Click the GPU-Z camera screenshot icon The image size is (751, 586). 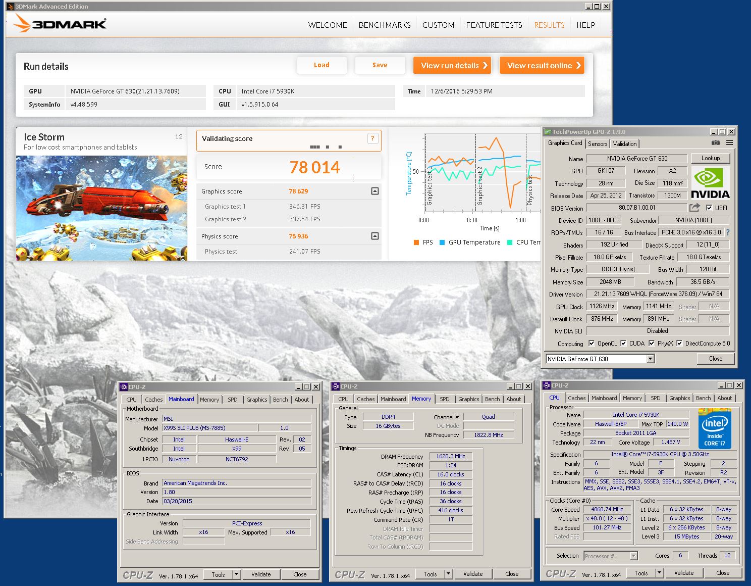coord(716,143)
